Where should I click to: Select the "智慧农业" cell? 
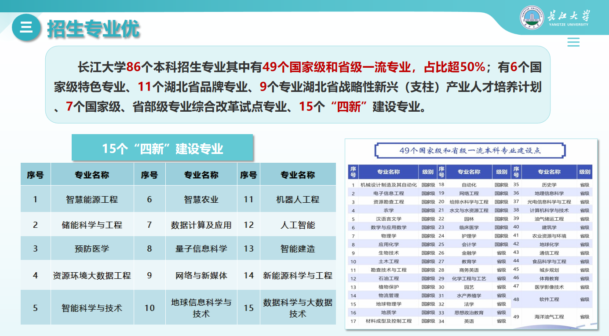[x=201, y=199]
